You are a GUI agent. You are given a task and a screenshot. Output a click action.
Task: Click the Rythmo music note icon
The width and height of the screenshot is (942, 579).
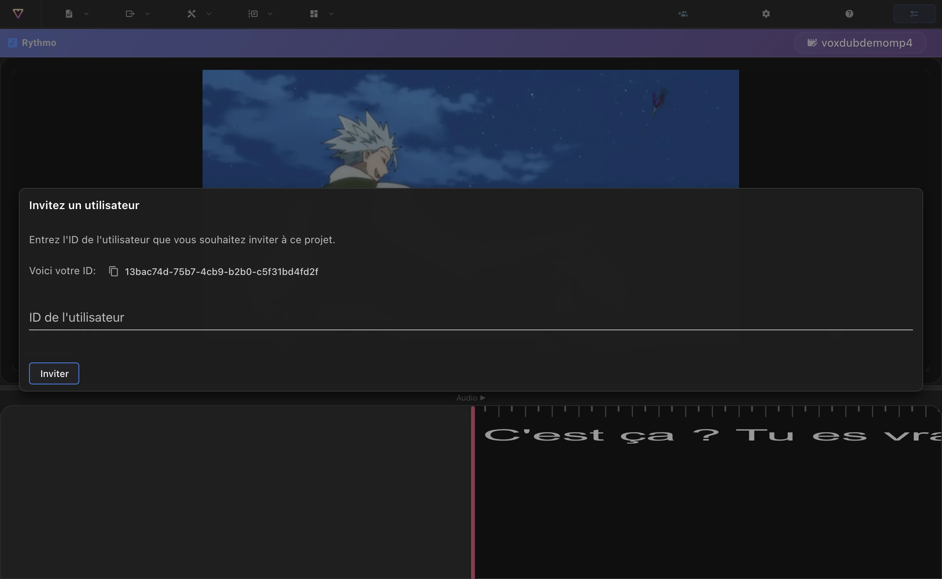pyautogui.click(x=13, y=43)
